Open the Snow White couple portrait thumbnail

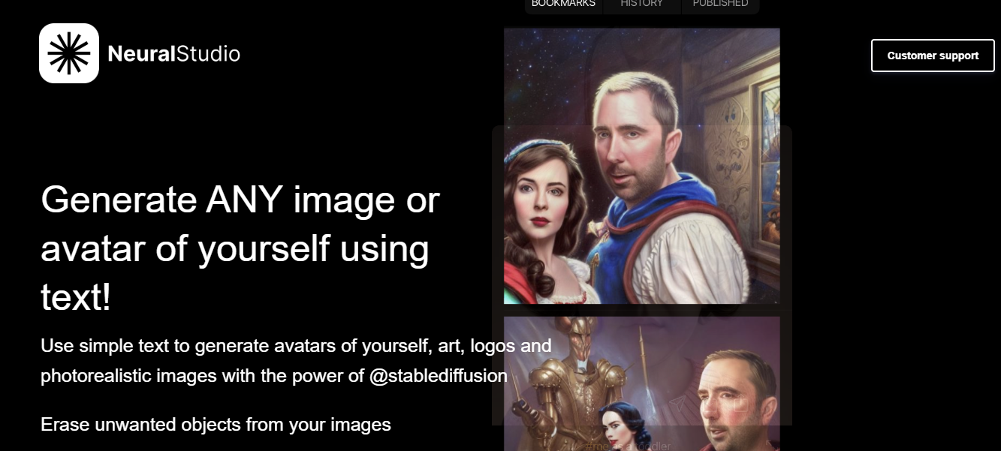(642, 166)
